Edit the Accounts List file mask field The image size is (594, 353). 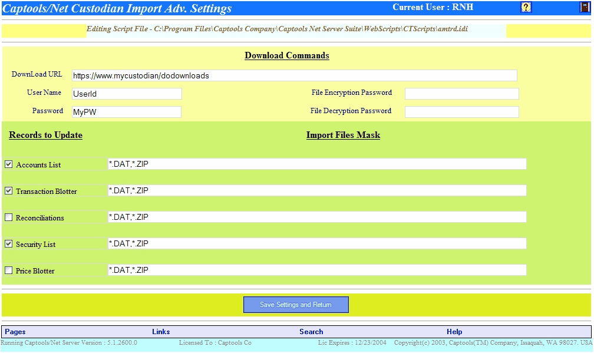(316, 164)
